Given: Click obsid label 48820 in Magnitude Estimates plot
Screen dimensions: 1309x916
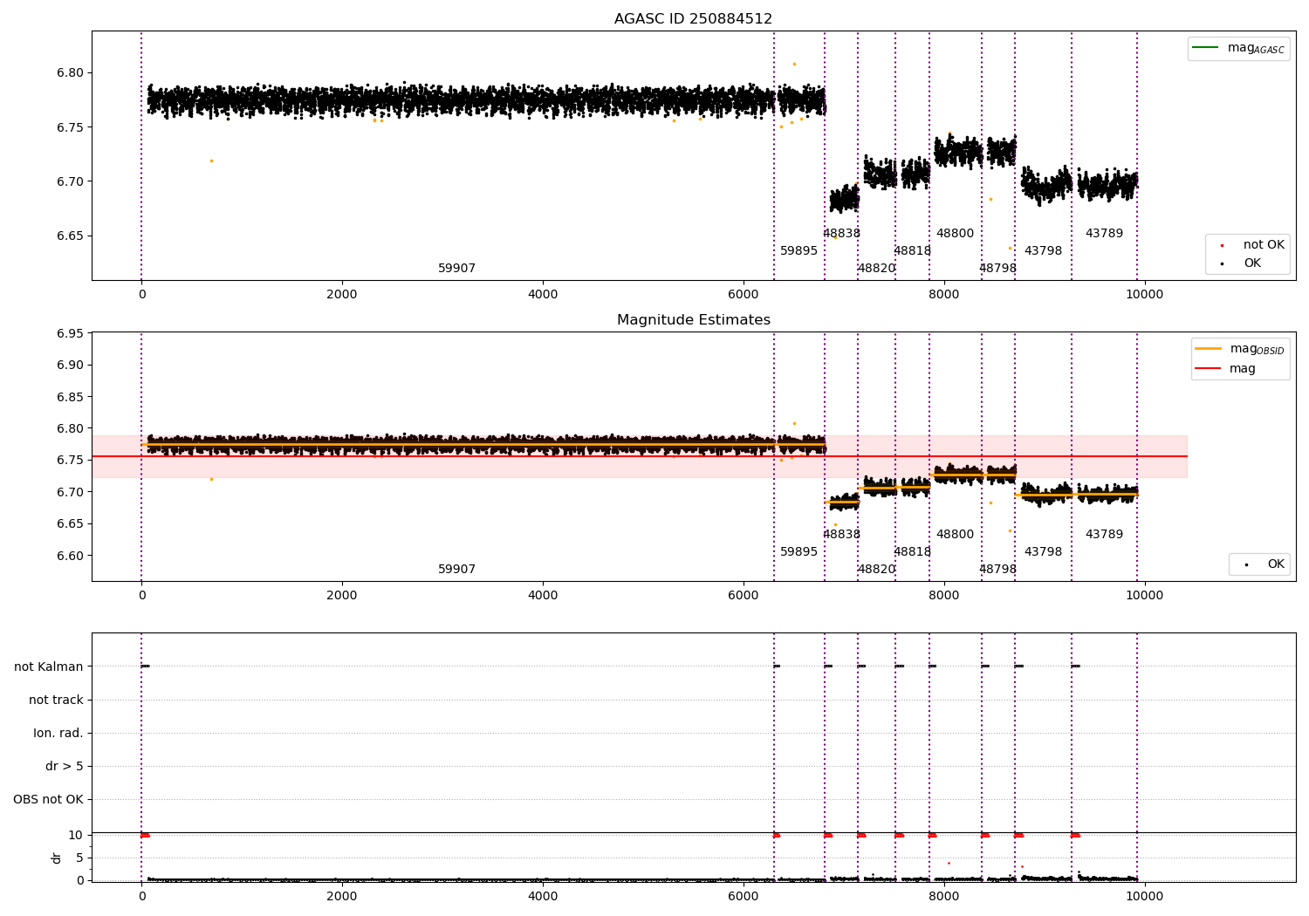Looking at the screenshot, I should [x=876, y=570].
